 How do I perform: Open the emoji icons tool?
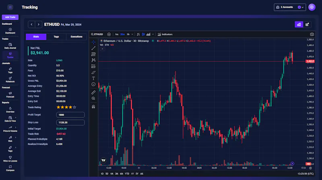(93, 84)
